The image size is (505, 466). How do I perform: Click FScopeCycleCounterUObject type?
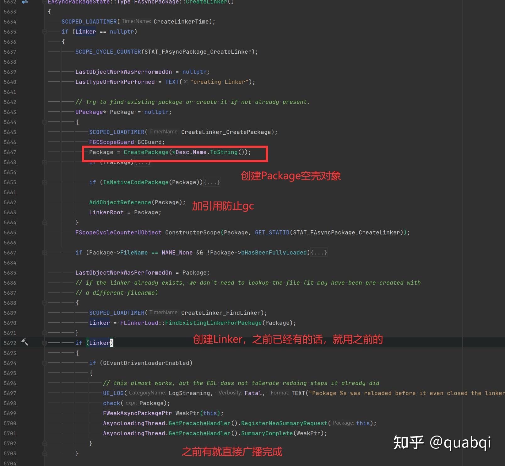pos(118,233)
